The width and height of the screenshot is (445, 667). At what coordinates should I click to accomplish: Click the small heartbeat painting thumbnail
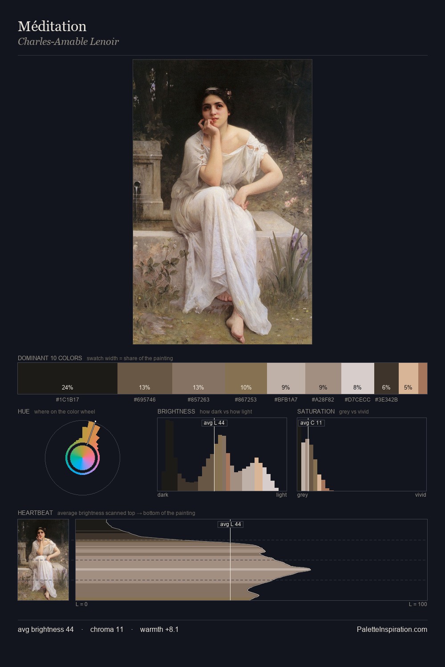pyautogui.click(x=43, y=560)
